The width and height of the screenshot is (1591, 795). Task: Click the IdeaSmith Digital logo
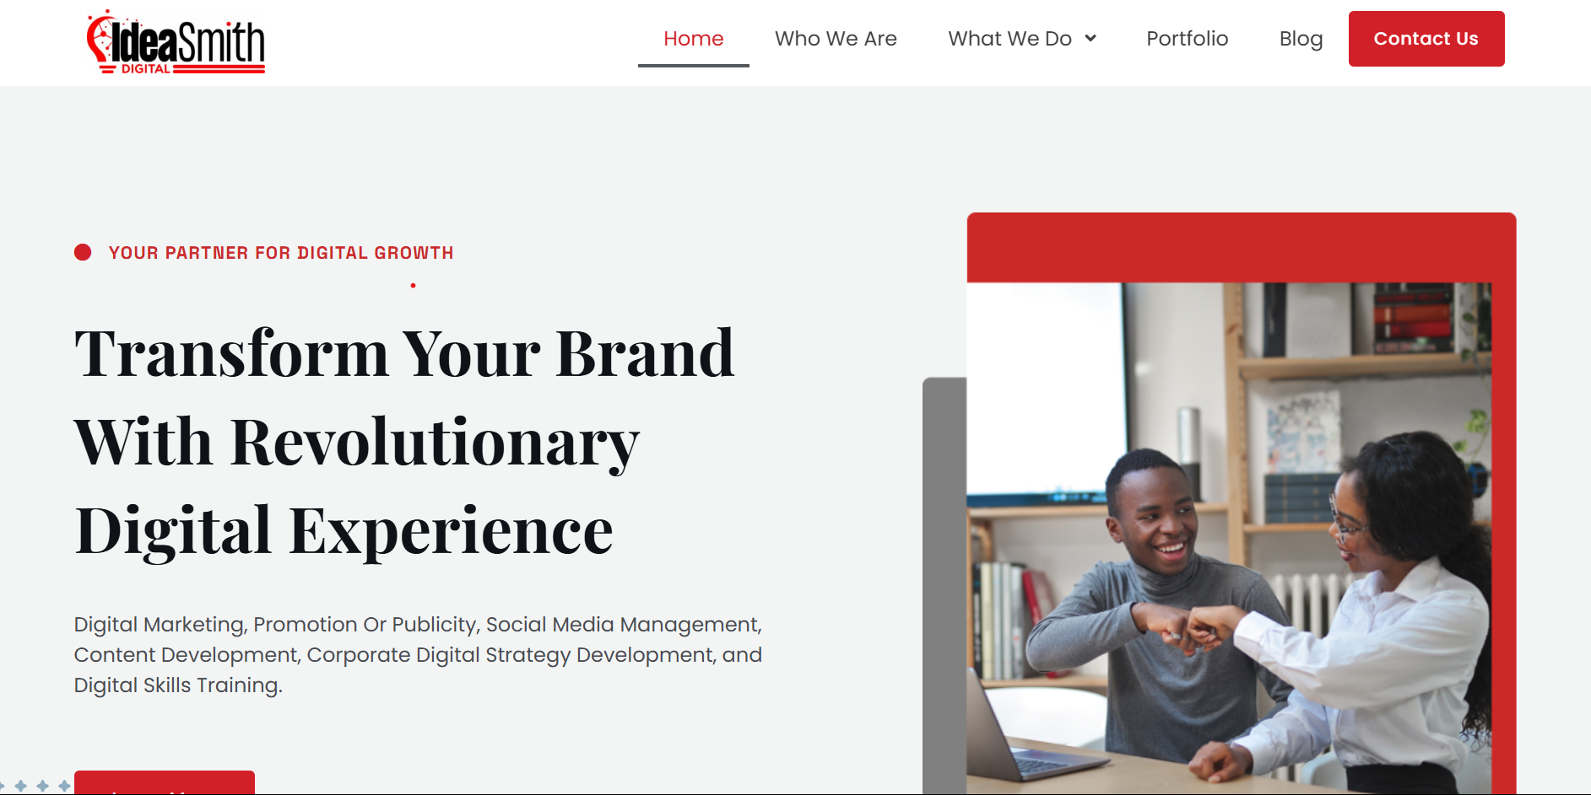click(x=176, y=42)
